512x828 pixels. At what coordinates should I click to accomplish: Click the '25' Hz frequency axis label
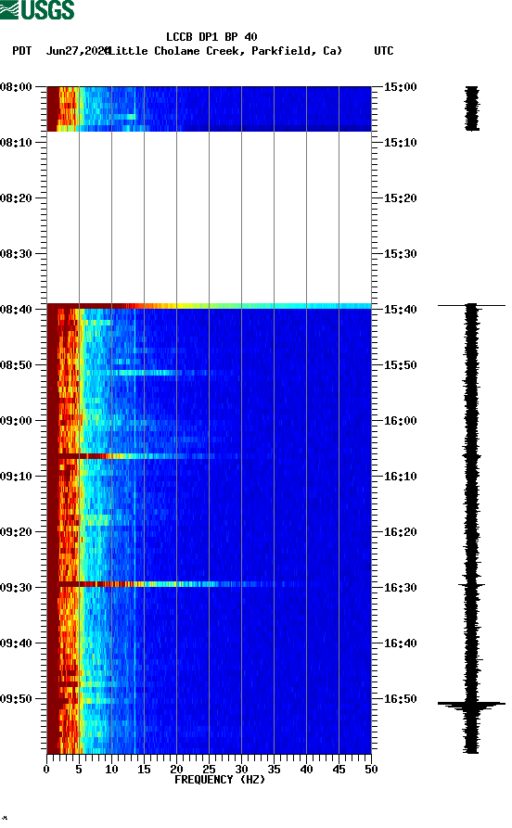tap(209, 770)
